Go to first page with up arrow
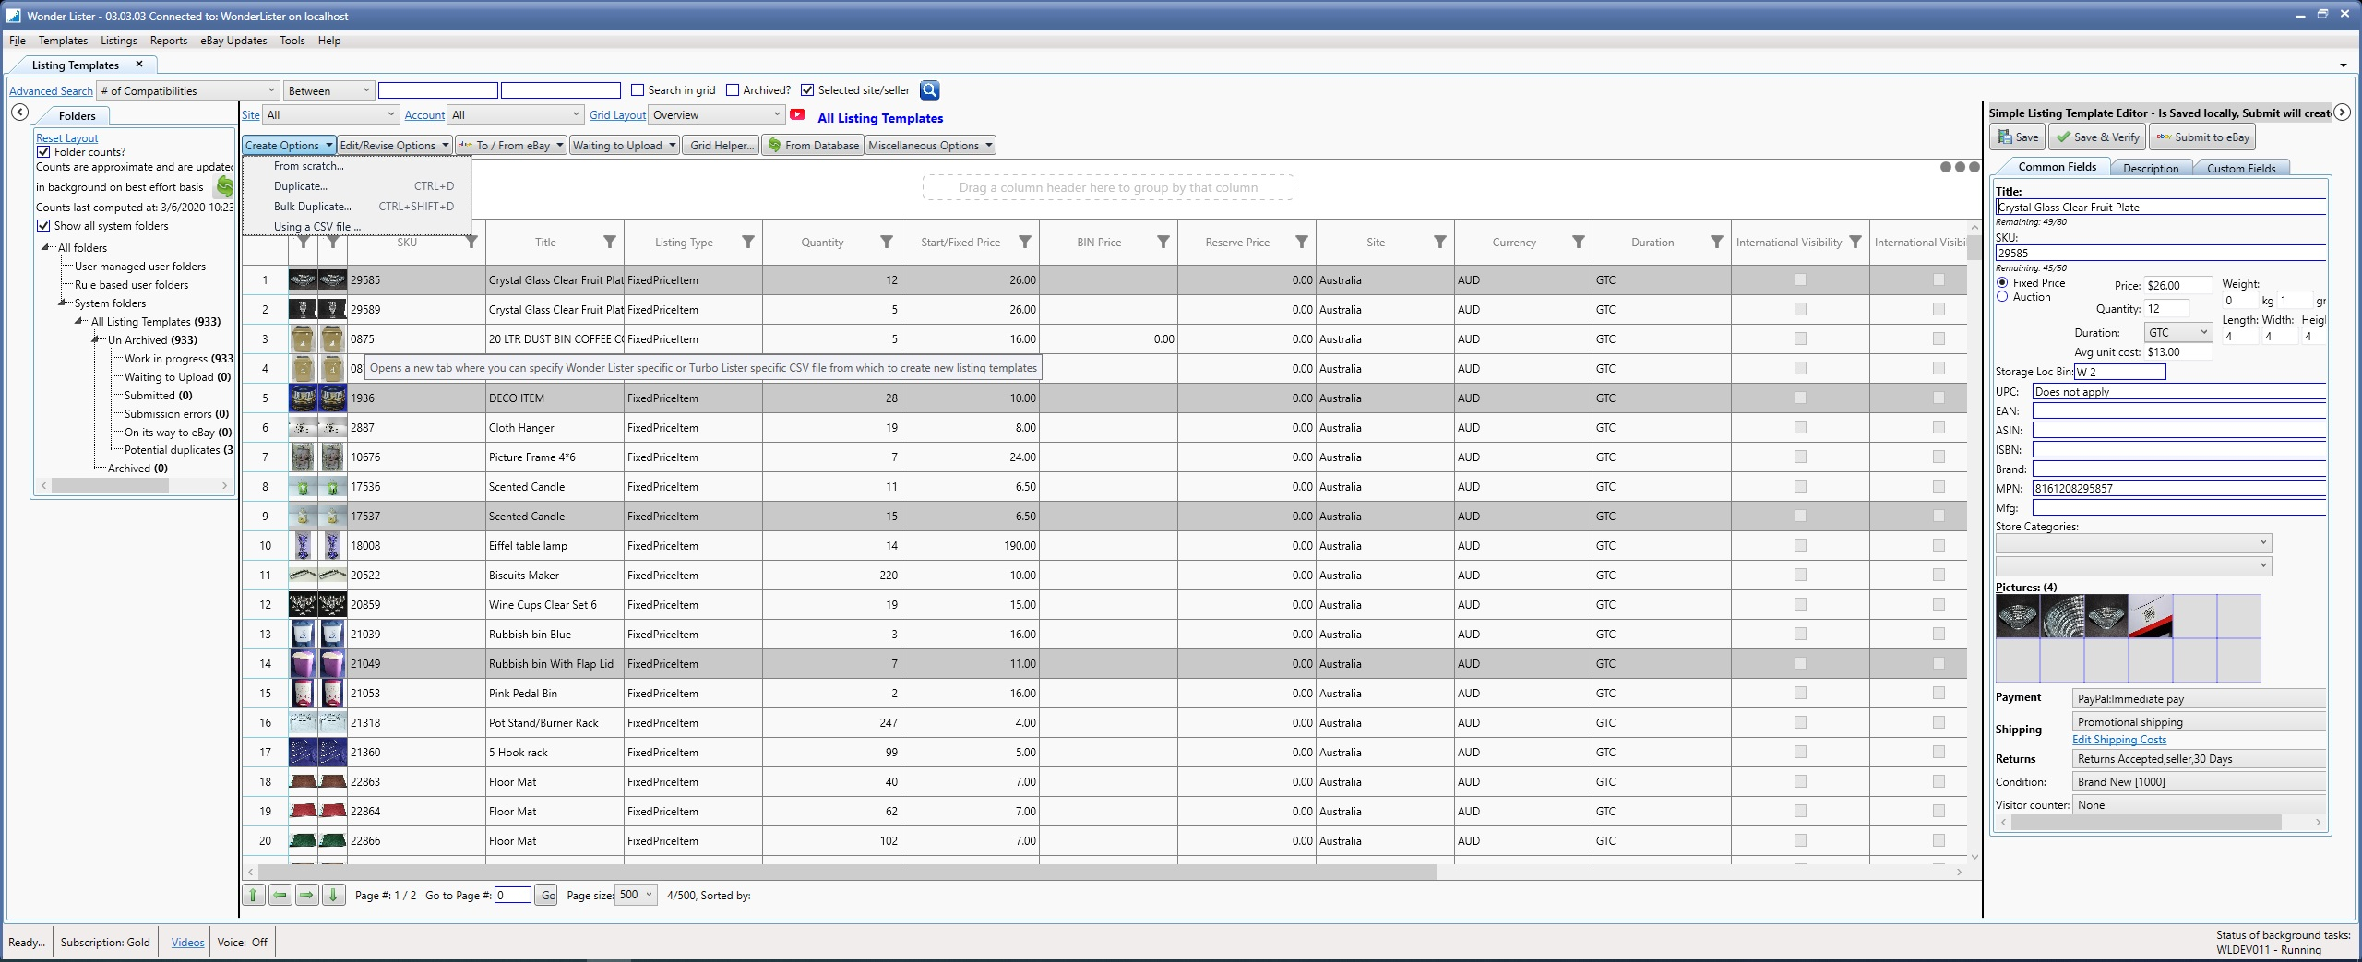2362x962 pixels. (x=254, y=895)
